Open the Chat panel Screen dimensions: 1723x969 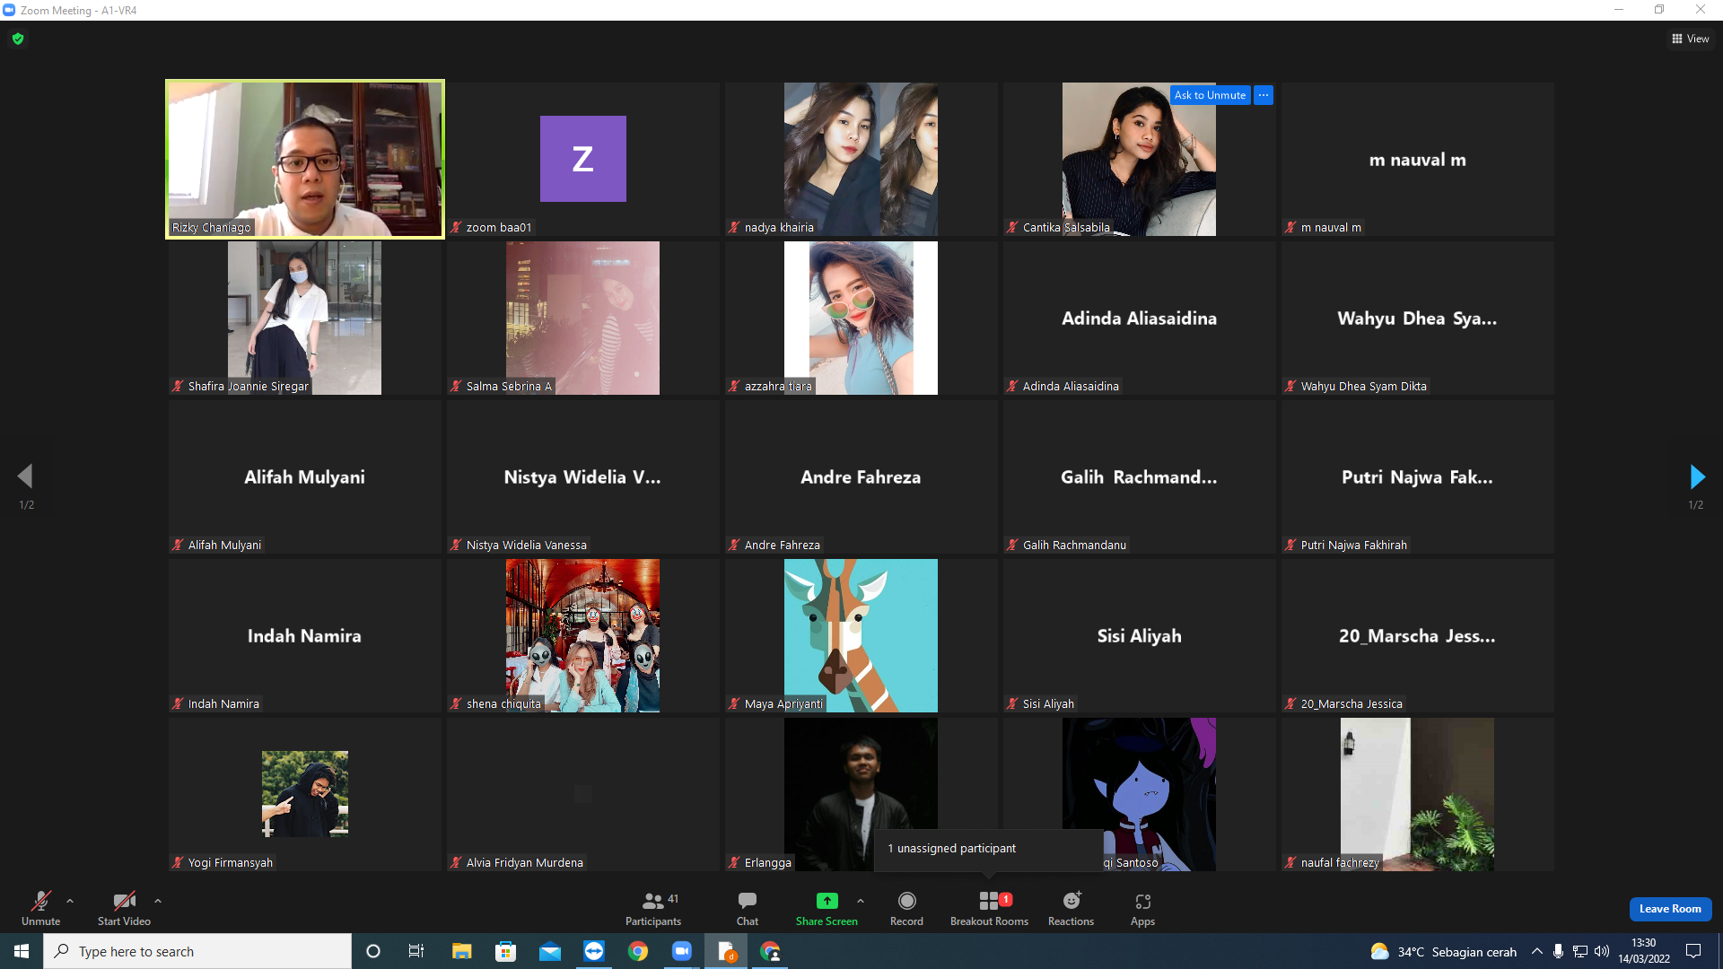[x=748, y=908]
